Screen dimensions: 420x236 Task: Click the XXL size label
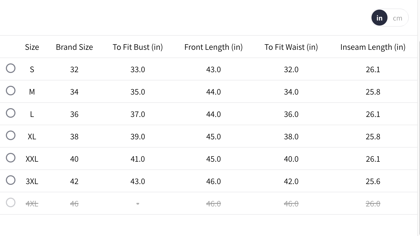click(32, 159)
